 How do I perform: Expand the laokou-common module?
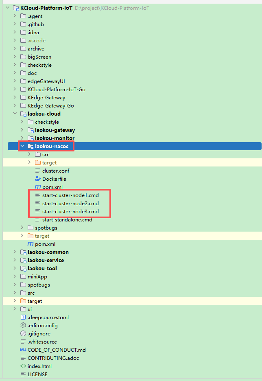coord(15,252)
